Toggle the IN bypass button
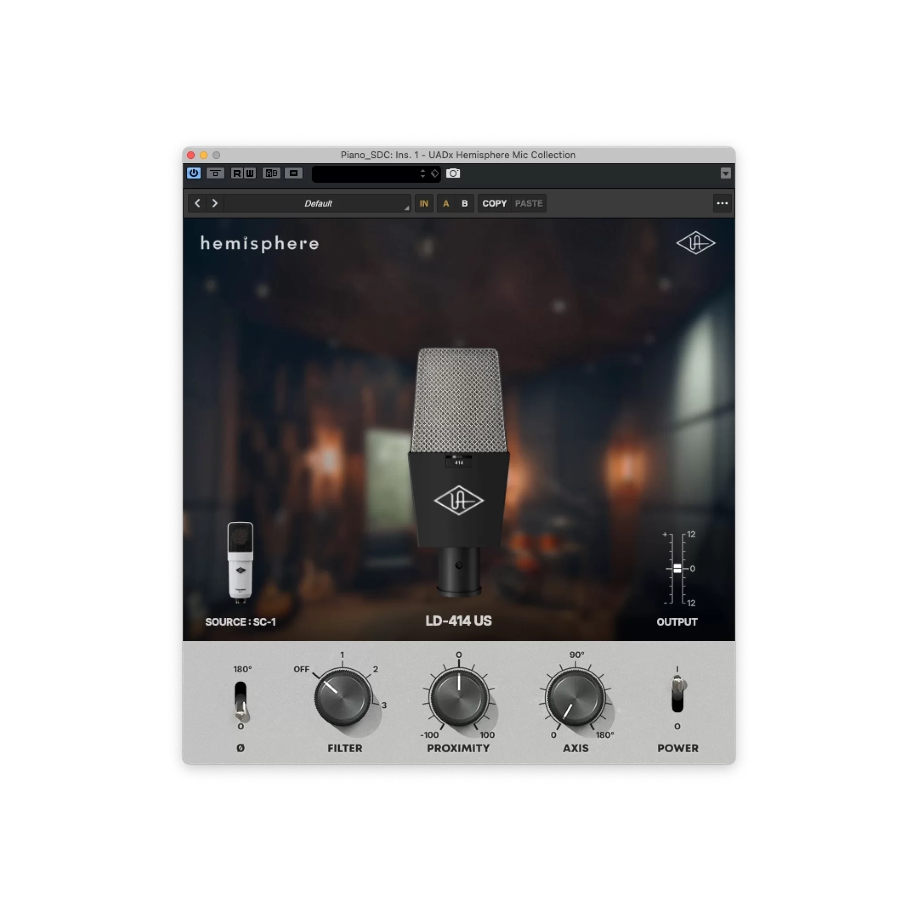918x918 pixels. 424,203
